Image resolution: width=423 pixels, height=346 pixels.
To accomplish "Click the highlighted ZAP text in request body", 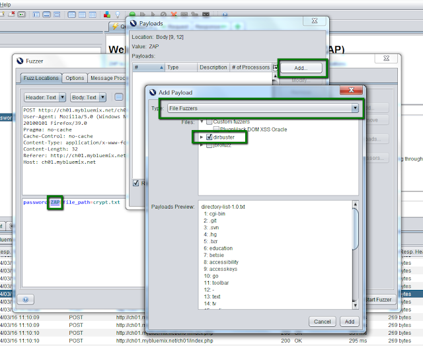I will click(x=55, y=202).
